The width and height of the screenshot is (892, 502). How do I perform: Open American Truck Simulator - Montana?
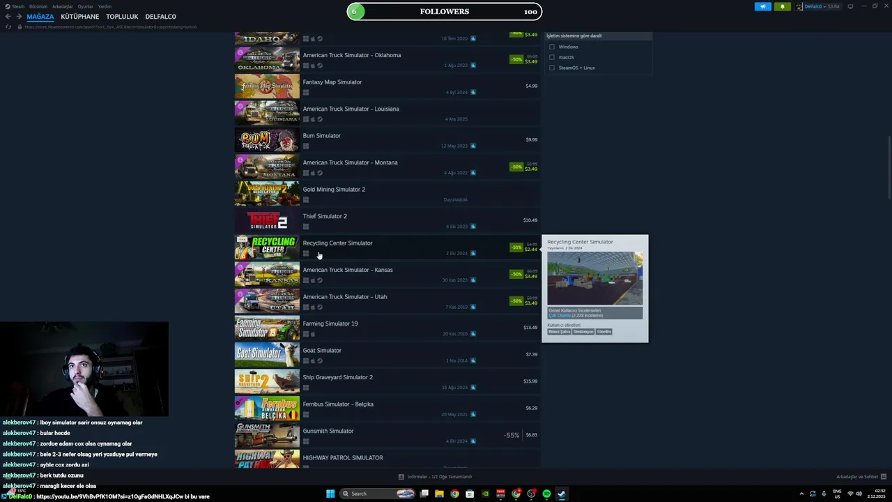[387, 167]
